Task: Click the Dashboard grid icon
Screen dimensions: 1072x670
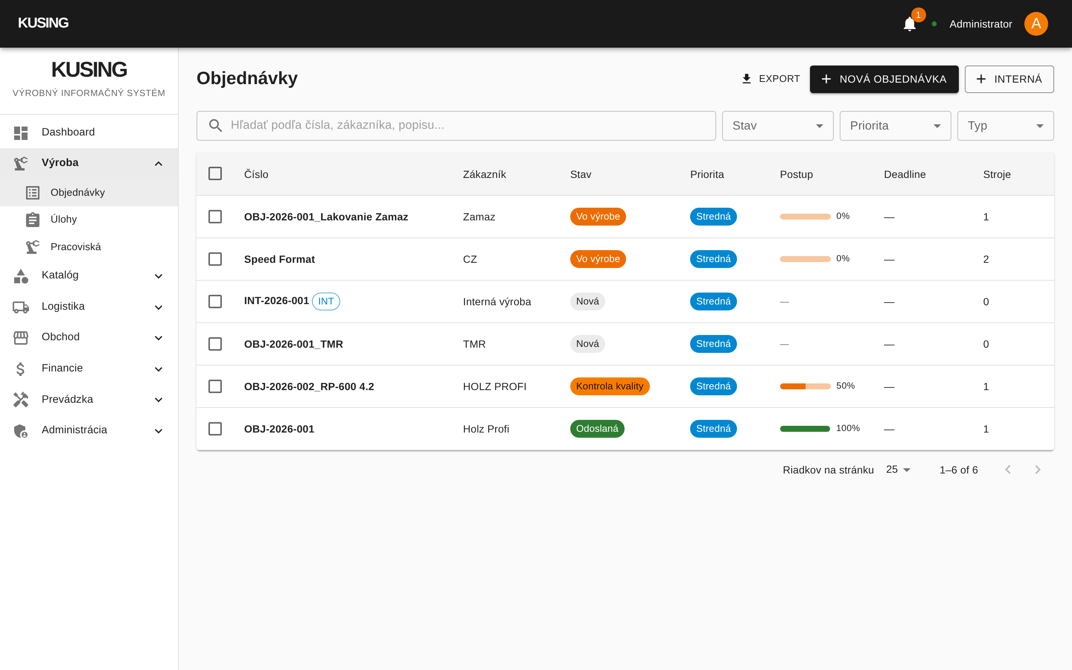Action: [21, 133]
